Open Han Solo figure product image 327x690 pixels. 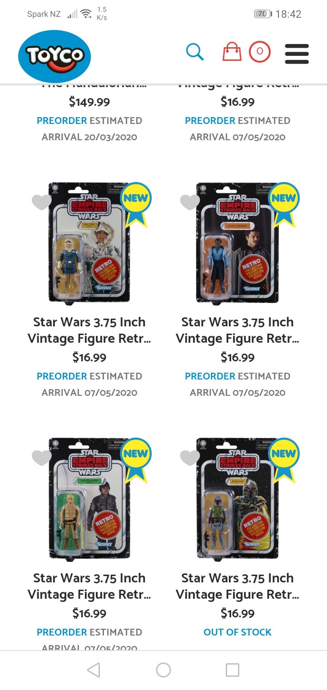pyautogui.click(x=89, y=242)
